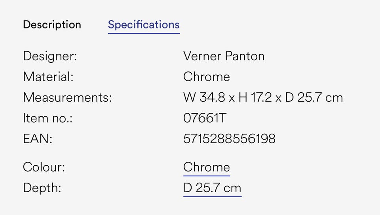Click the H 17.2 height measurement
Screen dimensions: 380x215
[x=255, y=97]
